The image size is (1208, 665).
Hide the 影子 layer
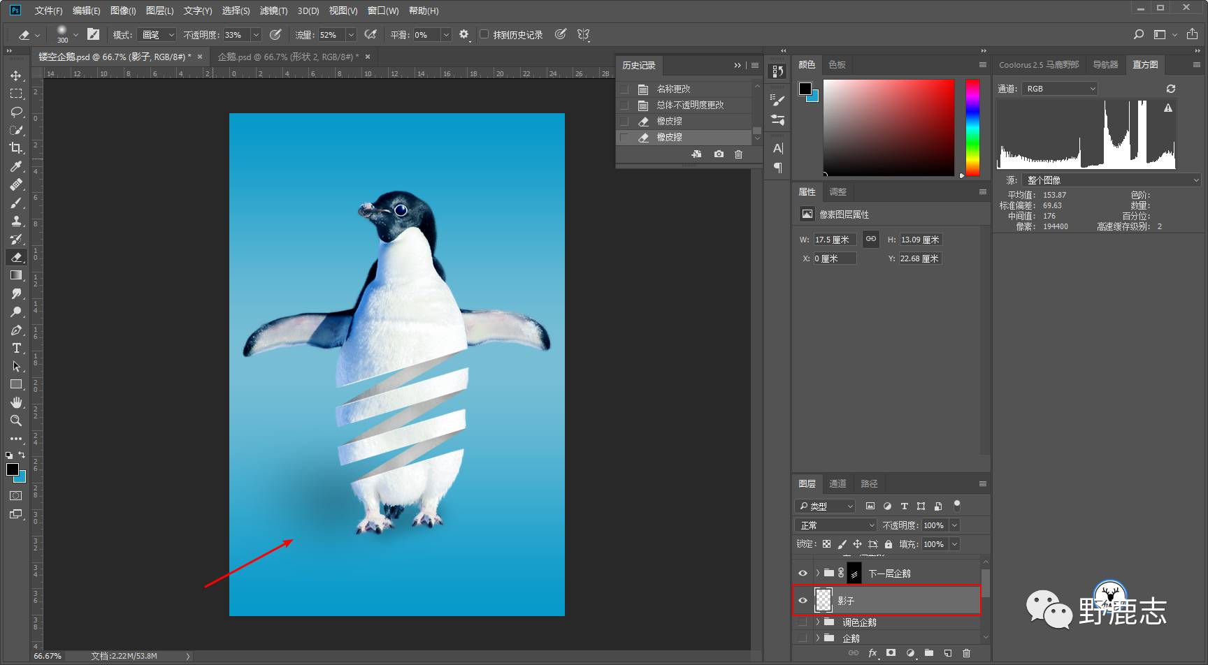click(803, 601)
